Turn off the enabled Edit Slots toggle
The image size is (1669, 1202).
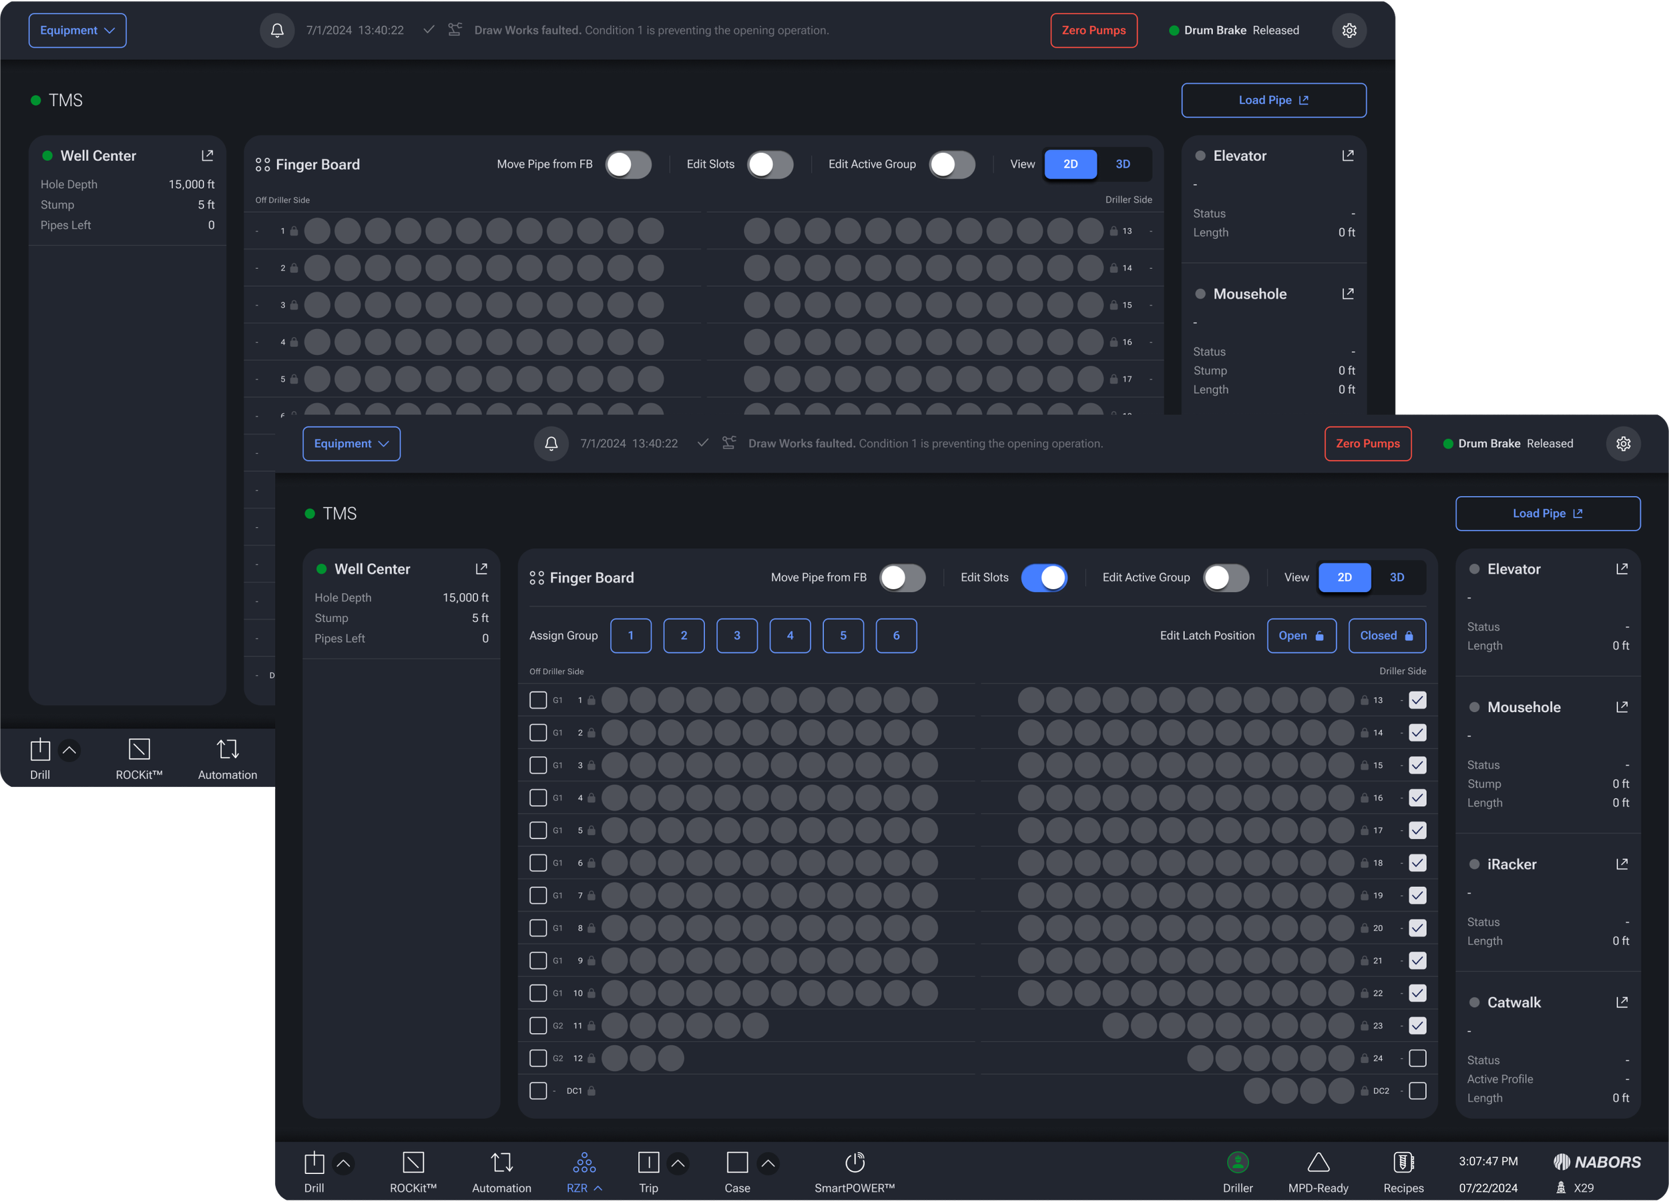(x=1043, y=577)
